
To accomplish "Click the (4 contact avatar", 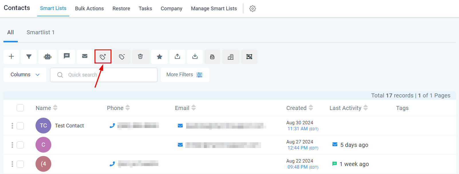I will click(43, 164).
